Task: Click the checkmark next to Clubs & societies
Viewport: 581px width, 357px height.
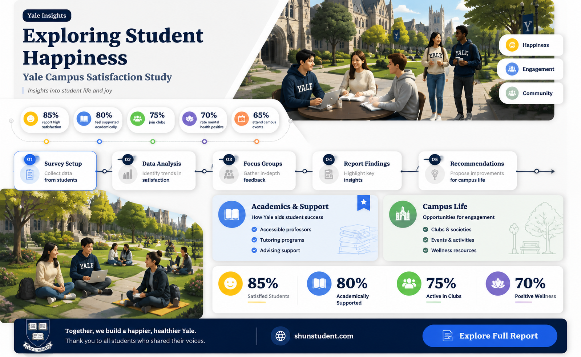Action: click(x=425, y=230)
